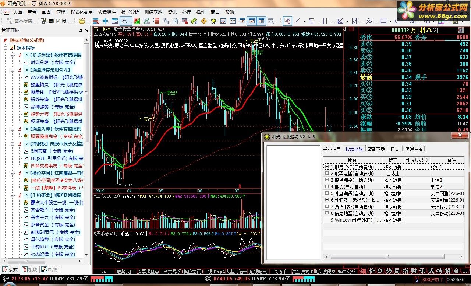Click the ruler measurement toolbar icon
Image resolution: width=471 pixels, height=286 pixels.
(x=115, y=21)
